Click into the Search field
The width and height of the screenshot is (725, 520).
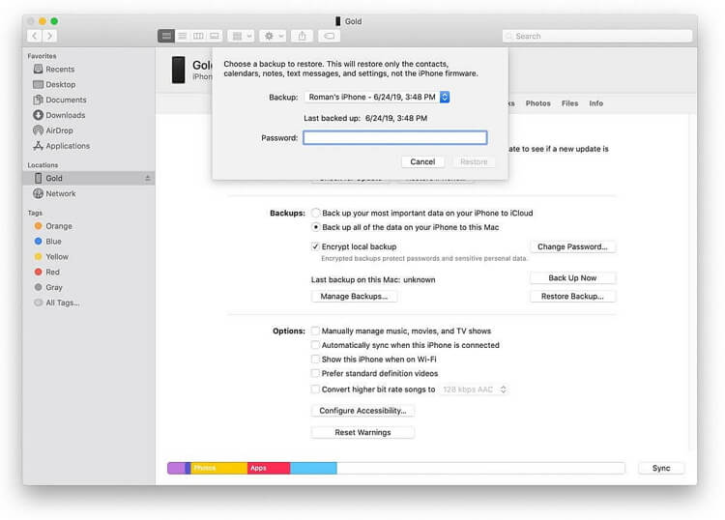(x=597, y=36)
